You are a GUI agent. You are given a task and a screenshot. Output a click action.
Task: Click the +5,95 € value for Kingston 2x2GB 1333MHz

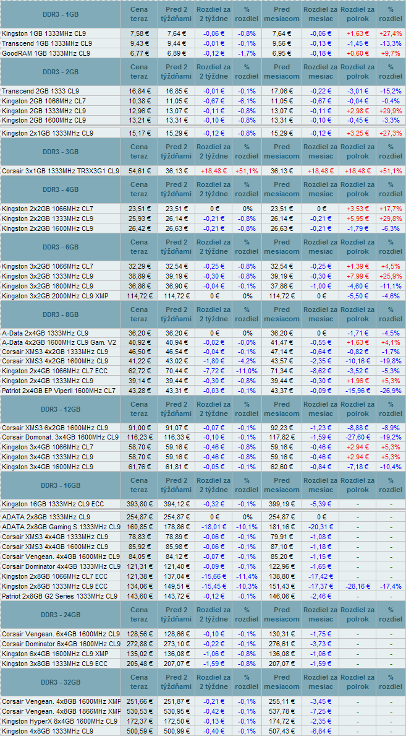pos(358,219)
